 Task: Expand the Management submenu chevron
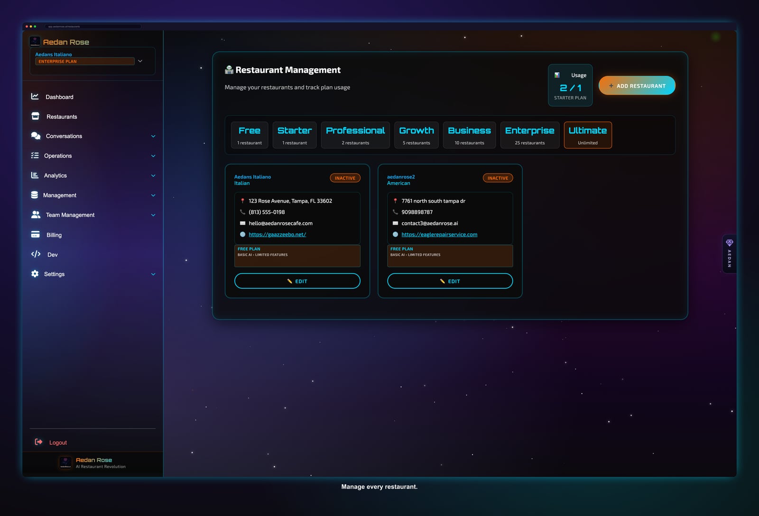point(153,195)
